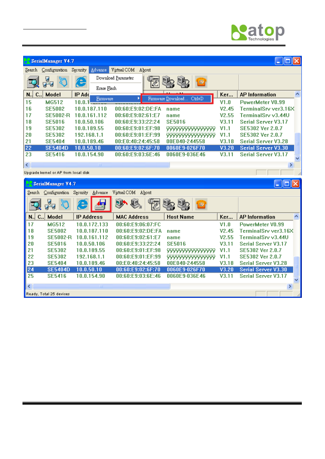Screen dimensions: 325x459
Task: Select row 17 SE5002-R in upper window
Action: click(x=159, y=115)
